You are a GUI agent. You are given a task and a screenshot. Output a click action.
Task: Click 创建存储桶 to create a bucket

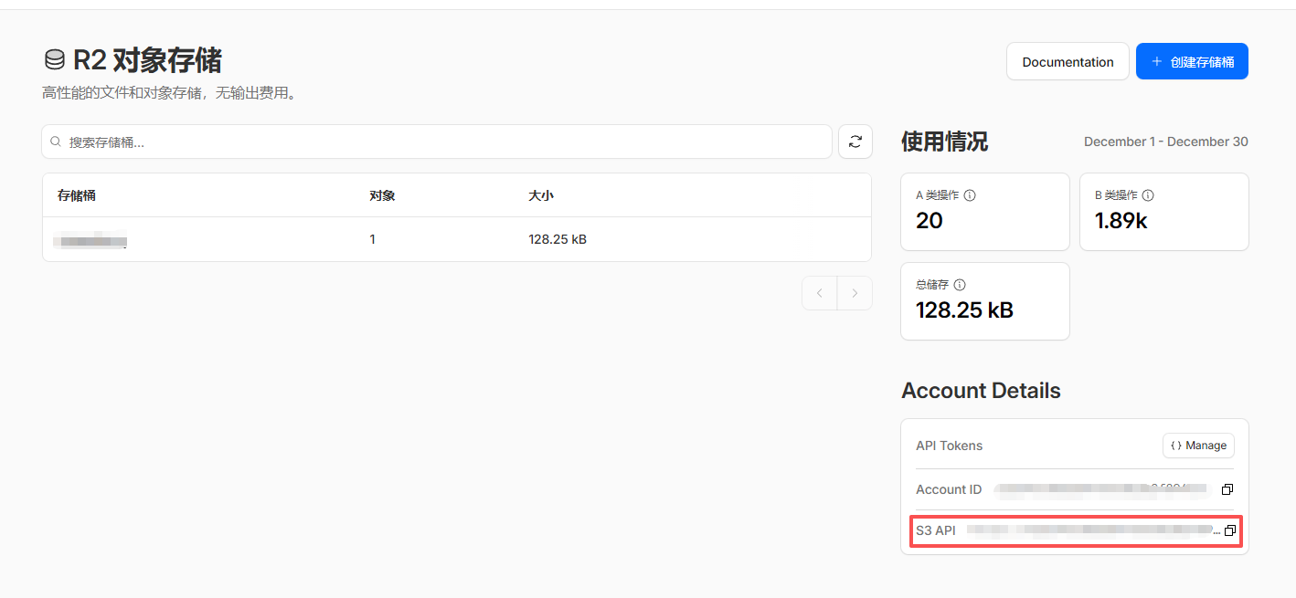1192,62
